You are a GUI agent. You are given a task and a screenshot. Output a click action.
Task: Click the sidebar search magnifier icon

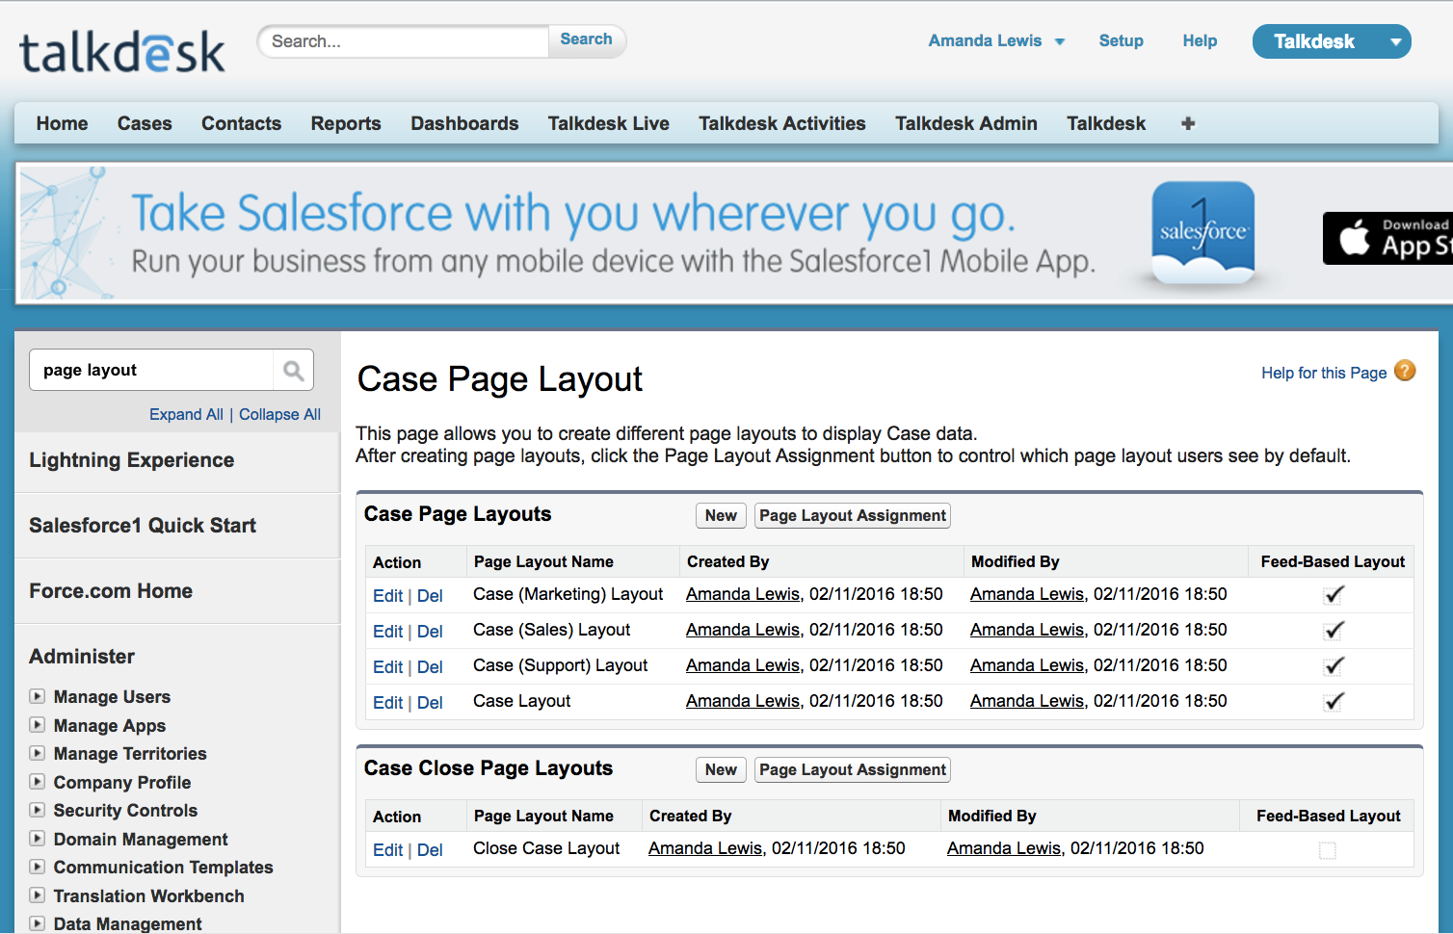click(x=294, y=371)
